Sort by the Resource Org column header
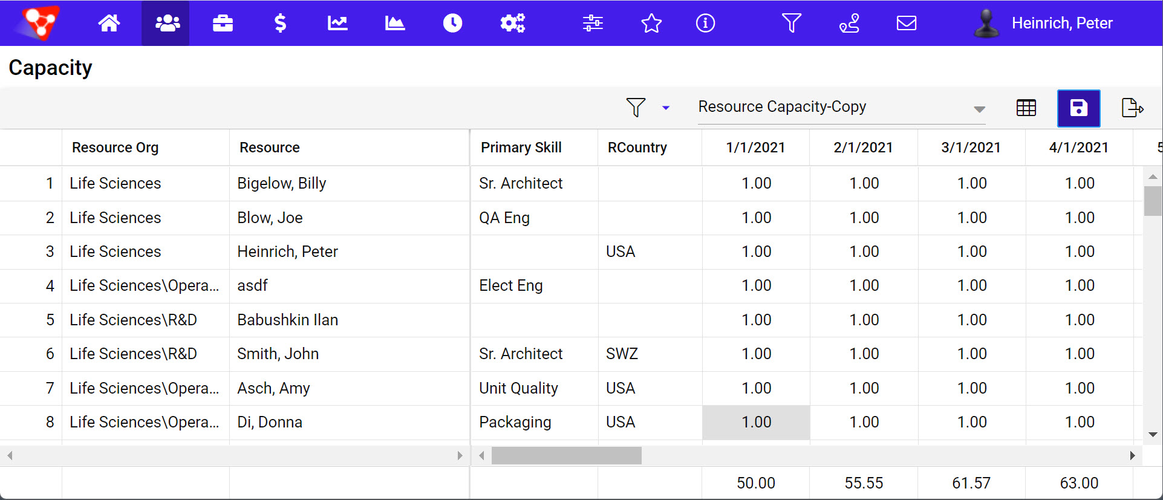The width and height of the screenshot is (1163, 500). (x=115, y=148)
